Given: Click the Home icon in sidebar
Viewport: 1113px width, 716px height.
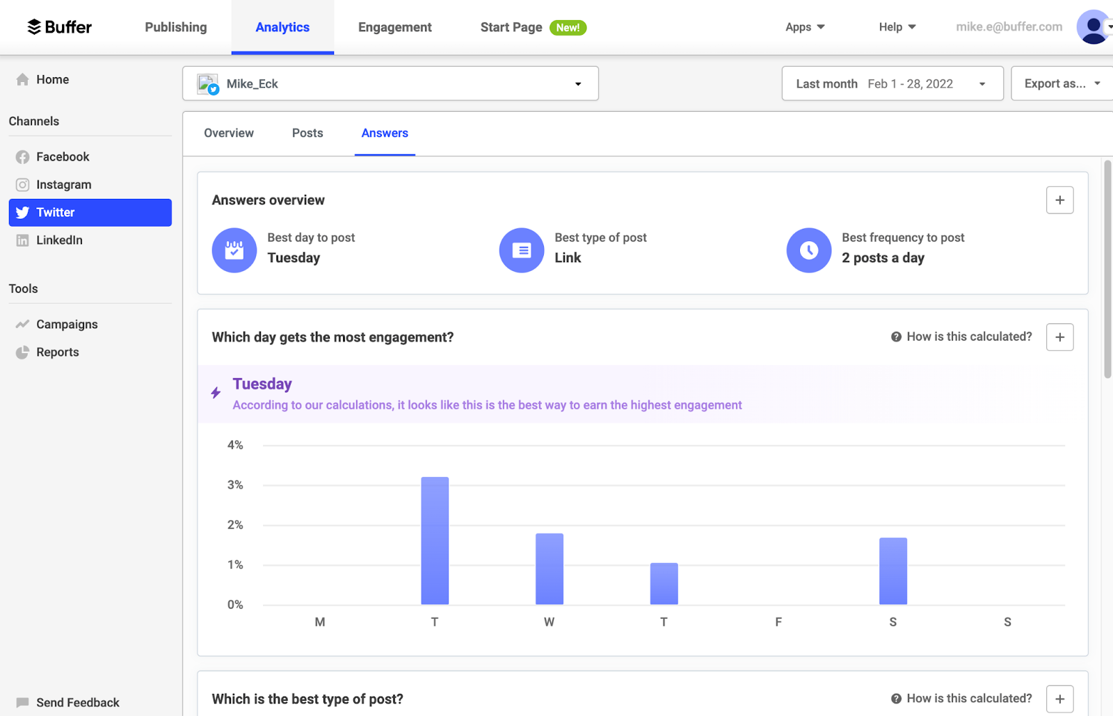Looking at the screenshot, I should [22, 79].
